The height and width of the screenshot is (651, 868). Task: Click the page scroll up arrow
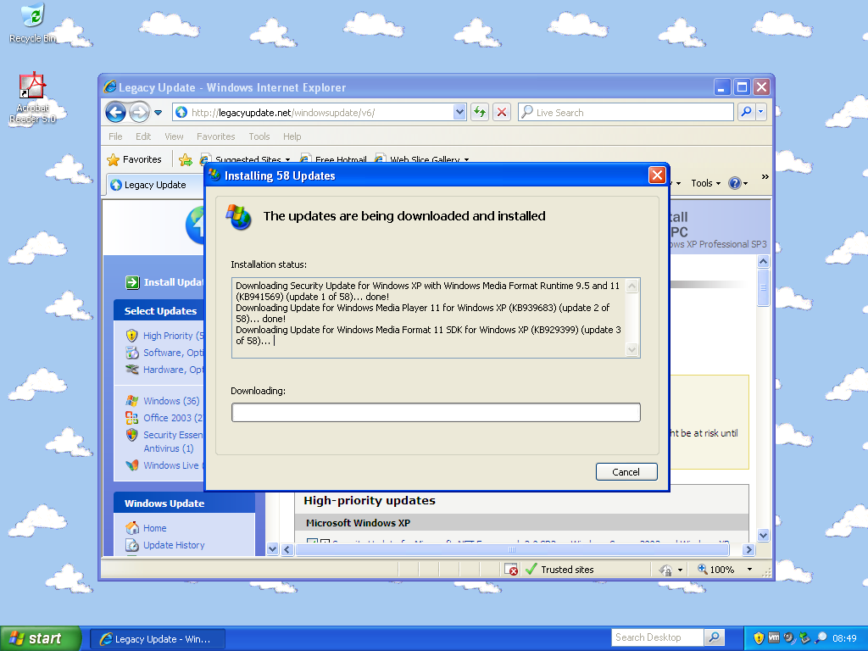click(764, 261)
